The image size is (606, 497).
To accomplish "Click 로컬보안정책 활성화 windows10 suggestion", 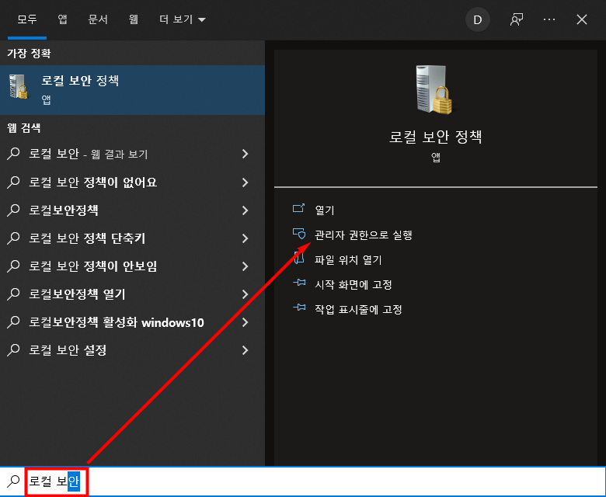I will [132, 322].
